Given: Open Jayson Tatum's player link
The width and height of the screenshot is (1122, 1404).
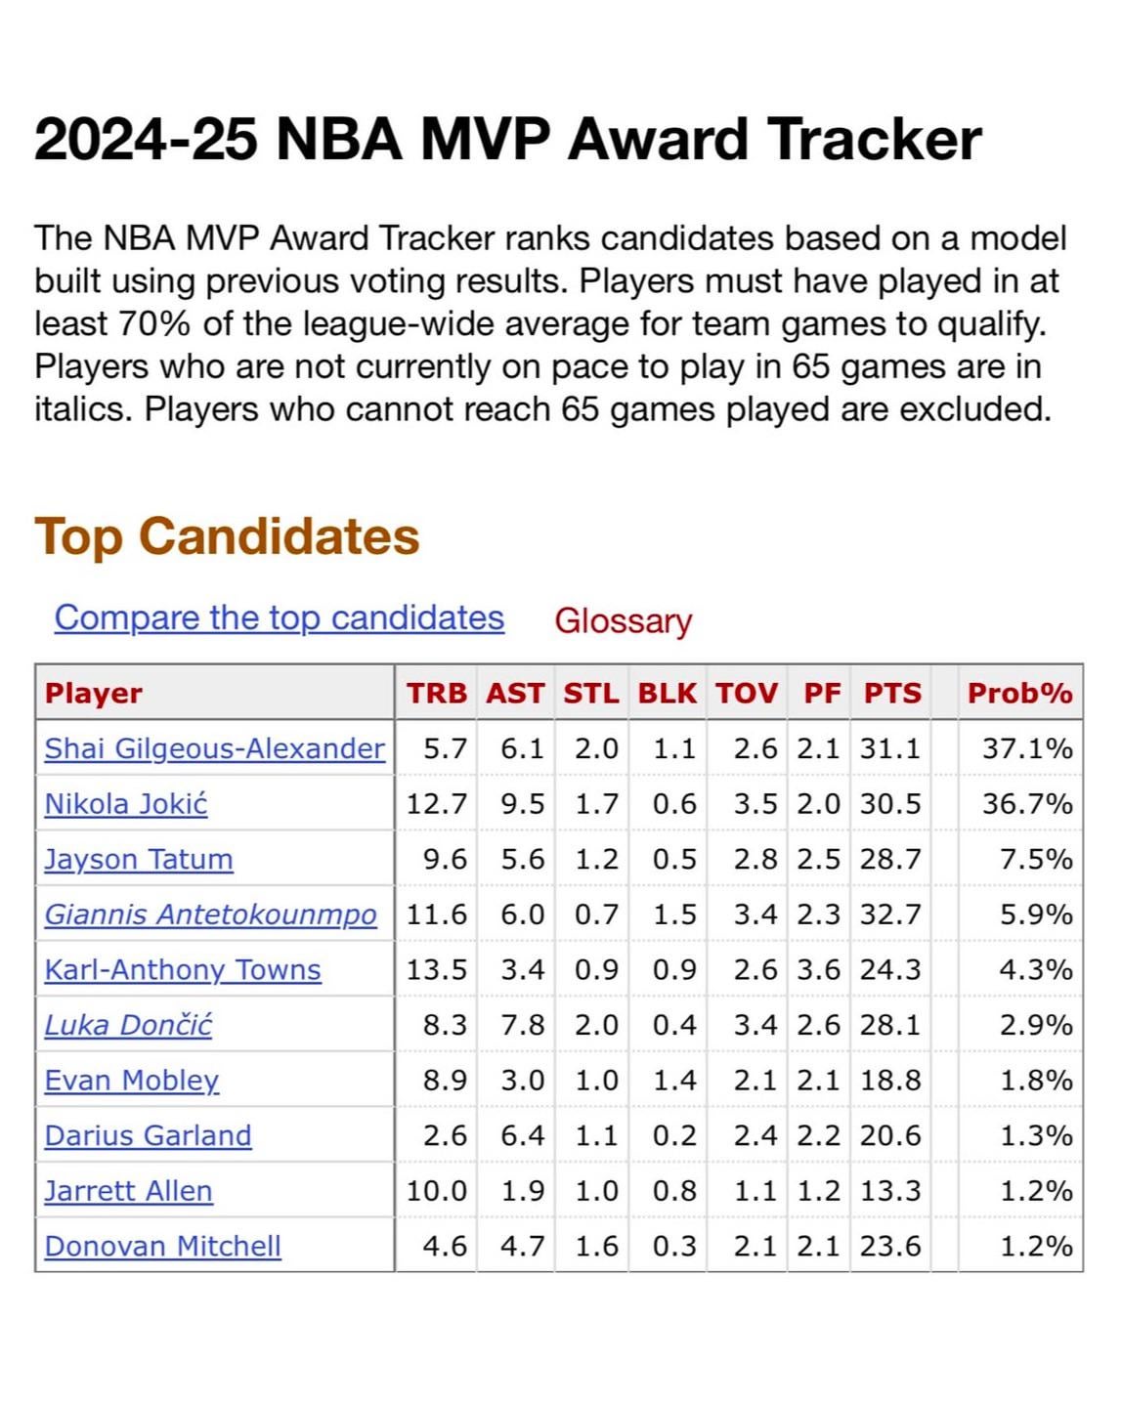Looking at the screenshot, I should point(139,860).
